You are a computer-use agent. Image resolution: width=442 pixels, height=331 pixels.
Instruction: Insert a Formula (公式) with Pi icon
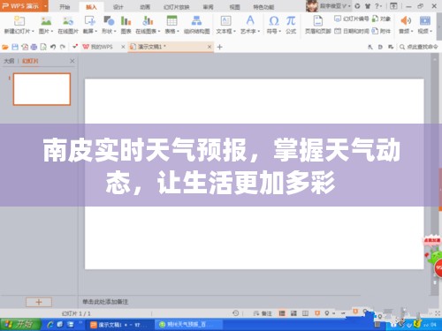(x=291, y=21)
